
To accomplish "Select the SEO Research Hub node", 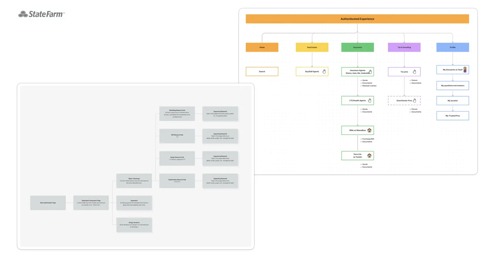I will click(177, 136).
